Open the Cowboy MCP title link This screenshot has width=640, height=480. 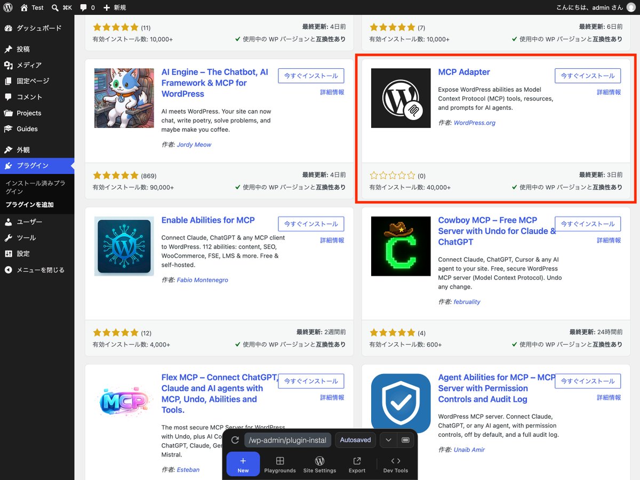tap(496, 231)
